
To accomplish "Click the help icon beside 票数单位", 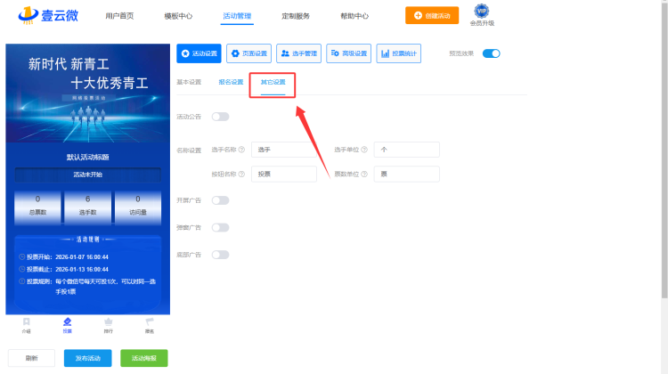I will point(366,174).
